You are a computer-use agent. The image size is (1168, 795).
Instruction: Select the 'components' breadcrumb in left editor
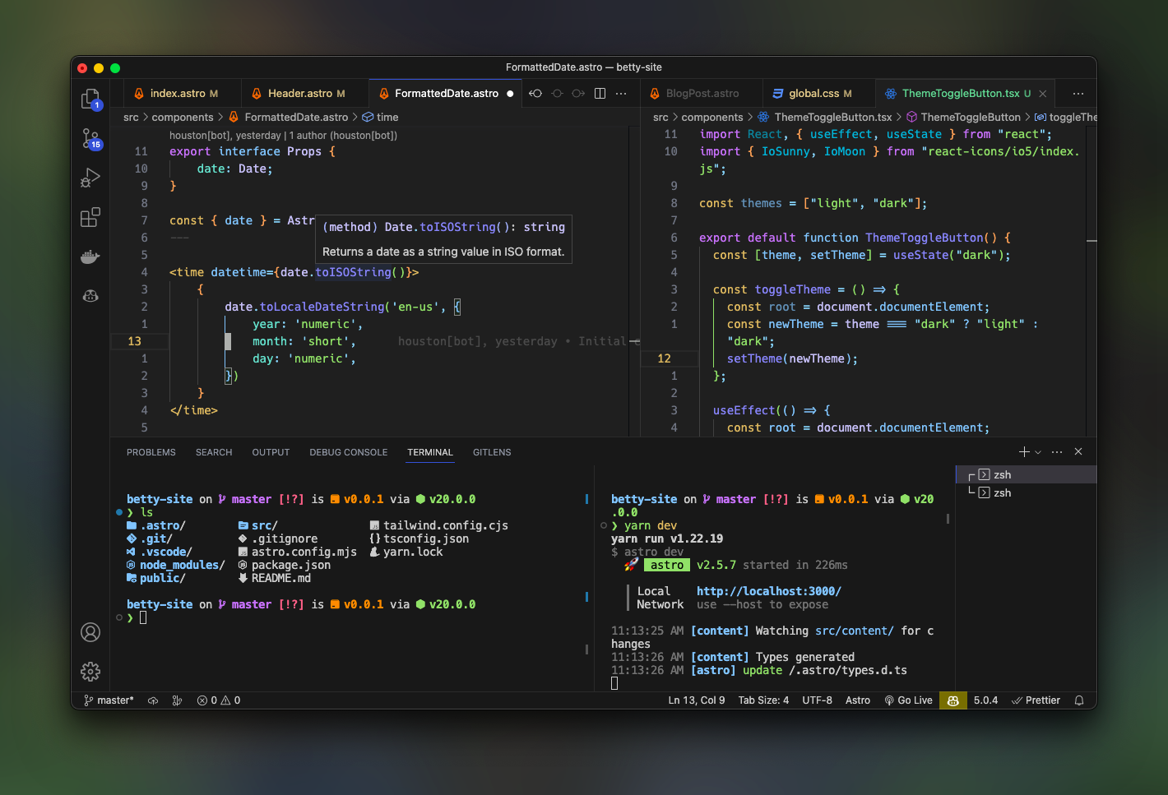click(183, 118)
